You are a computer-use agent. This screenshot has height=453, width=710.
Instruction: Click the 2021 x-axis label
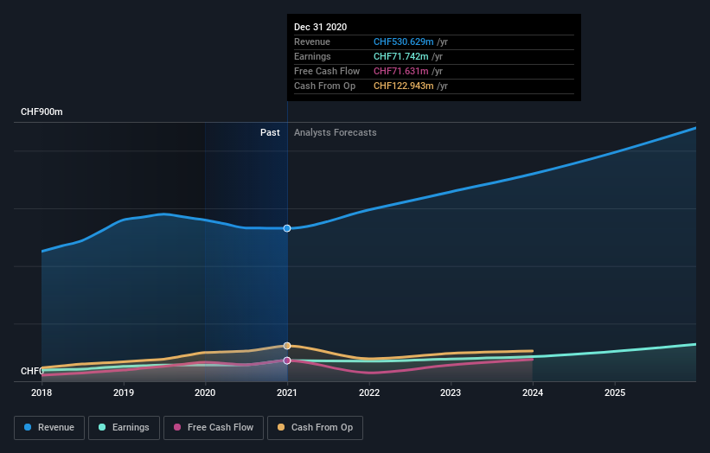pyautogui.click(x=287, y=392)
